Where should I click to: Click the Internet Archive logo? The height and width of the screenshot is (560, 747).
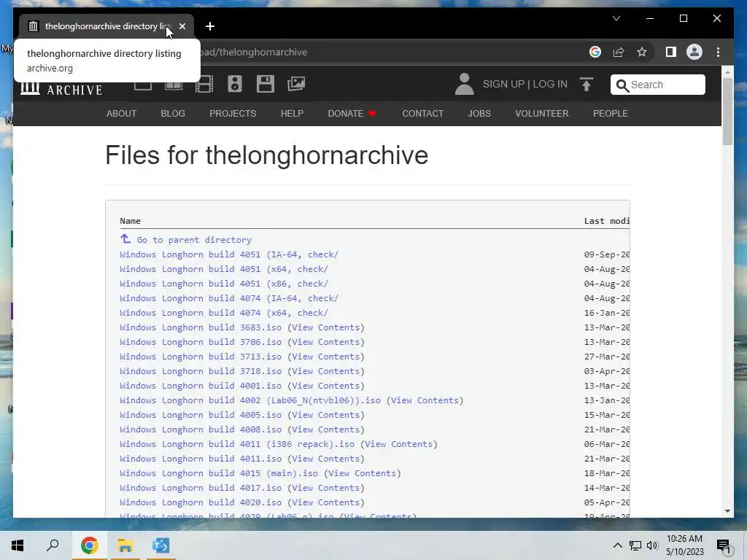(61, 88)
